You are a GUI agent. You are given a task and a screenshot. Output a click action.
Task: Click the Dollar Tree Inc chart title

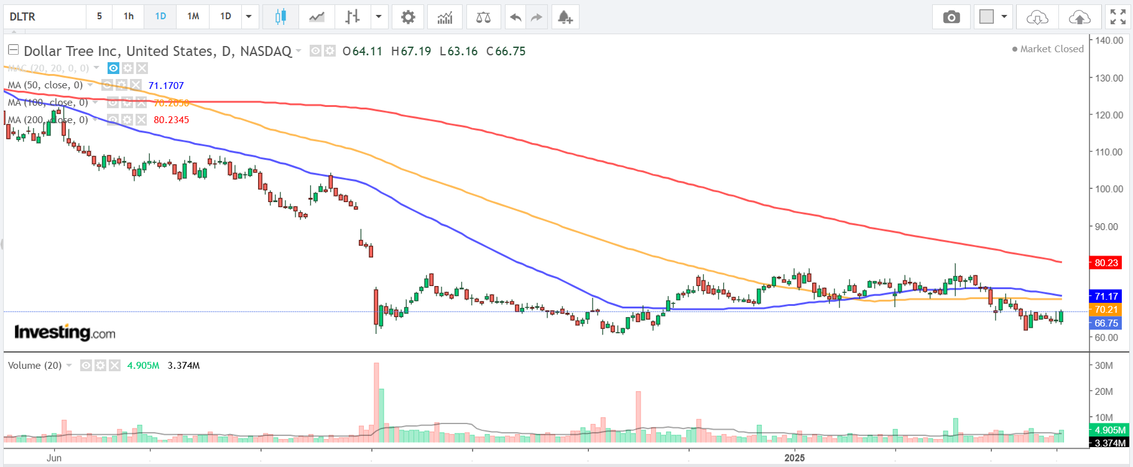[158, 51]
